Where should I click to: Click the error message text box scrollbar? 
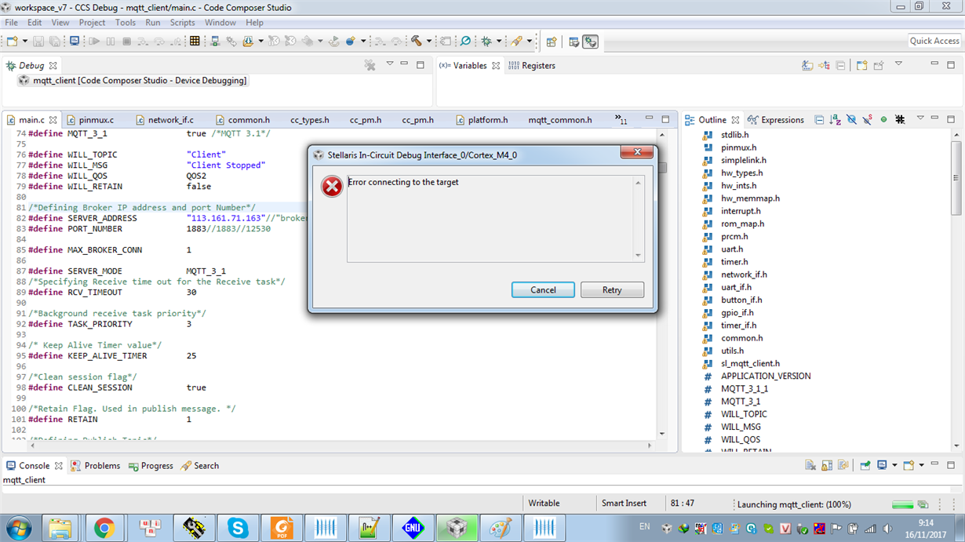pyautogui.click(x=638, y=219)
